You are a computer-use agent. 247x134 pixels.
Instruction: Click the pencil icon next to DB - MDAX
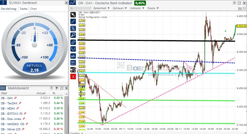(18, 108)
